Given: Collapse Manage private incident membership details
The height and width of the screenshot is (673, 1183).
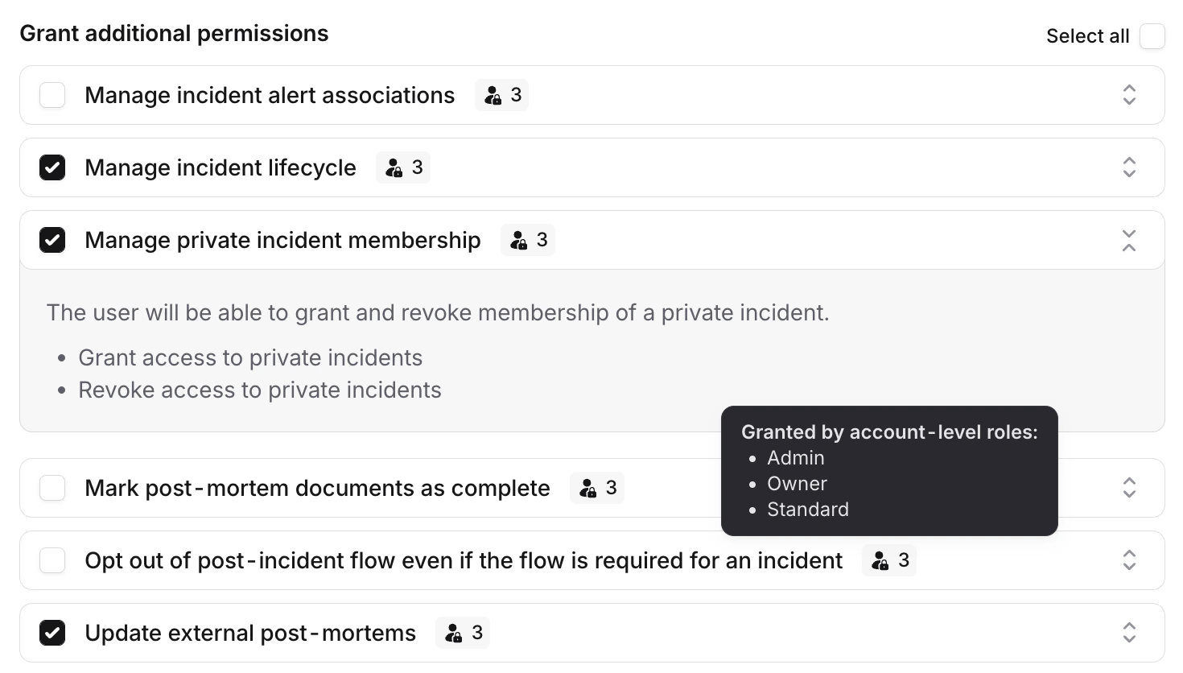Looking at the screenshot, I should click(1129, 239).
